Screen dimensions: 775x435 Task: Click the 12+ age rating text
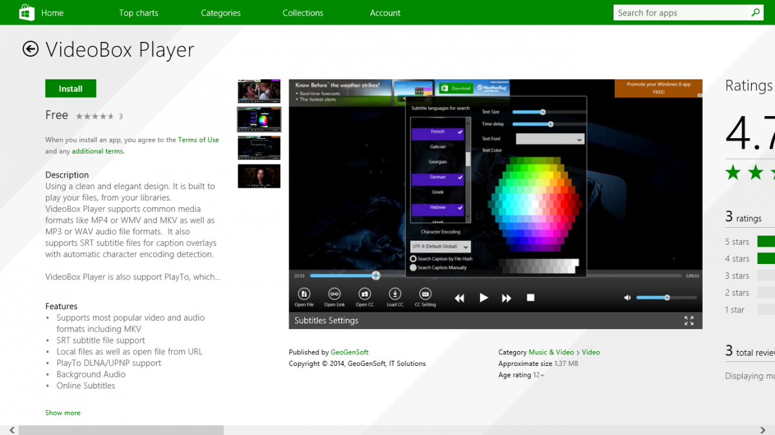[539, 375]
